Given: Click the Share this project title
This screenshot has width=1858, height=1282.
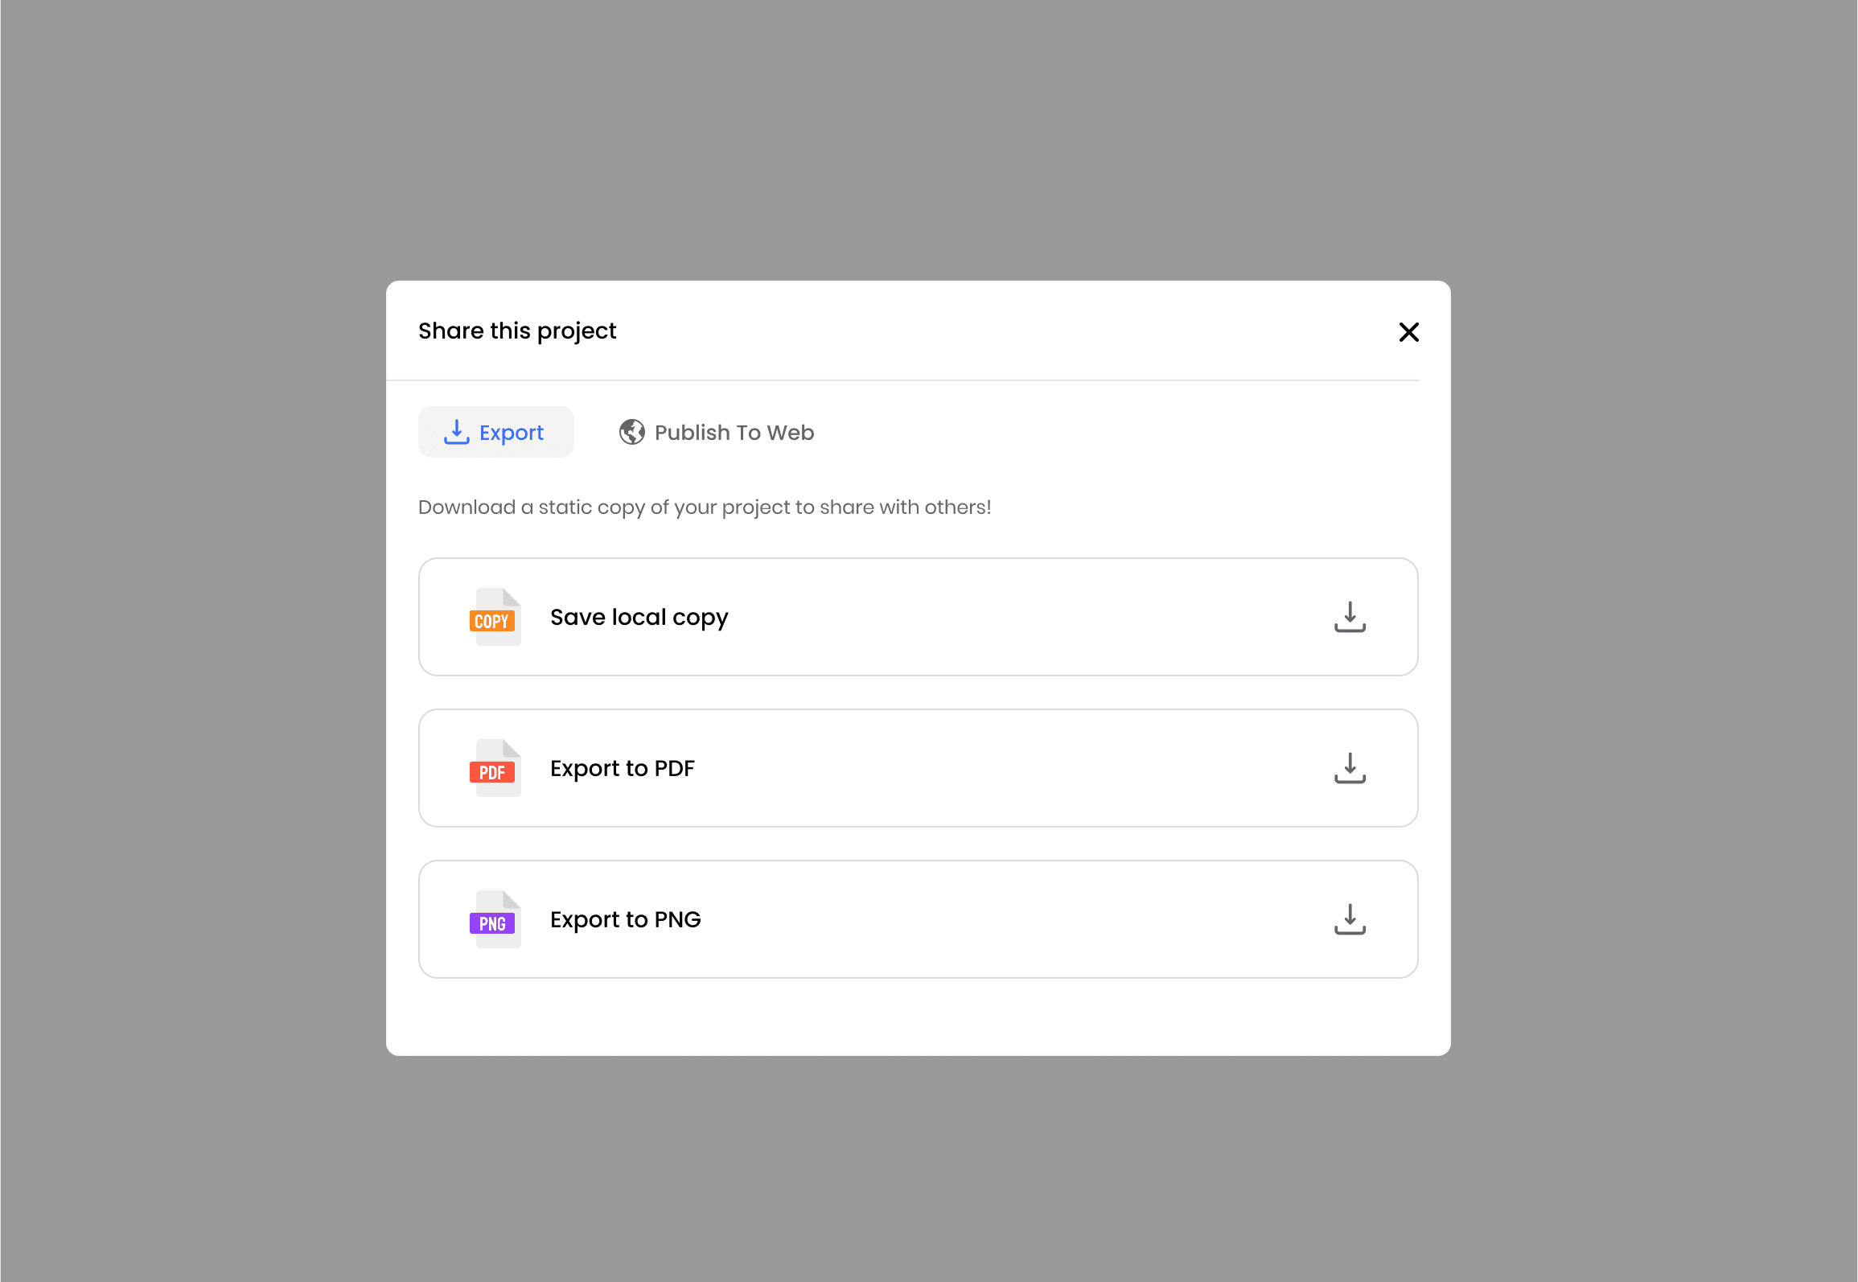Looking at the screenshot, I should (517, 331).
